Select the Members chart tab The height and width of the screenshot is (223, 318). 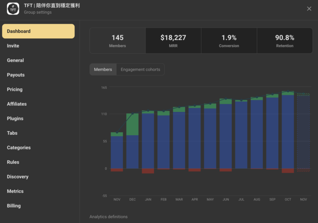pyautogui.click(x=103, y=70)
